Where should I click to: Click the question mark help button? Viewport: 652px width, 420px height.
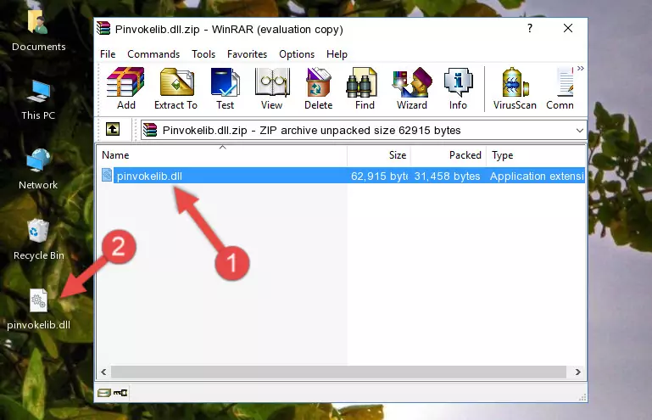tap(530, 28)
